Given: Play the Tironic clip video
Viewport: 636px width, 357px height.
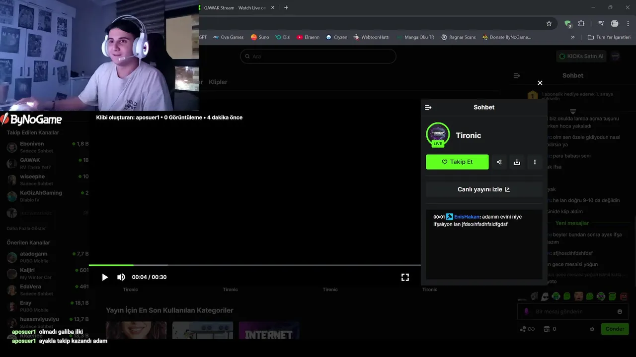Looking at the screenshot, I should (x=105, y=277).
